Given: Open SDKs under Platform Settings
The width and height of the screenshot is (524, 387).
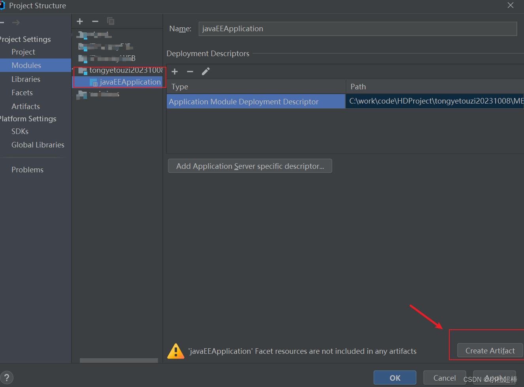Looking at the screenshot, I should pos(20,131).
